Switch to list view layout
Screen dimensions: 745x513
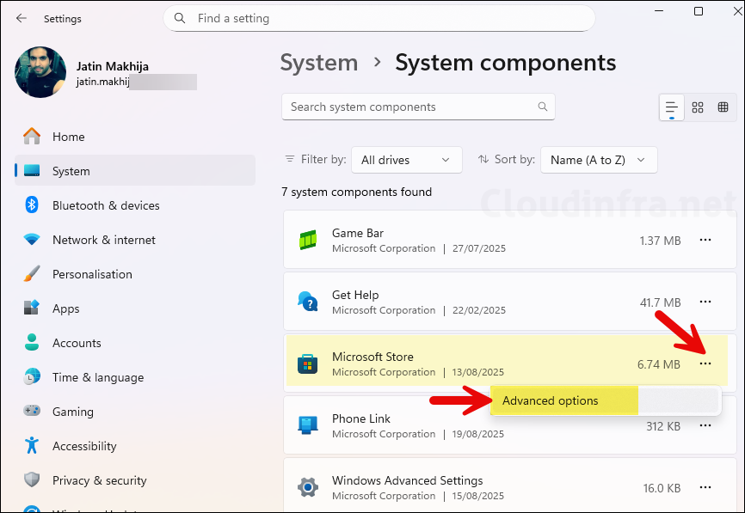tap(671, 107)
